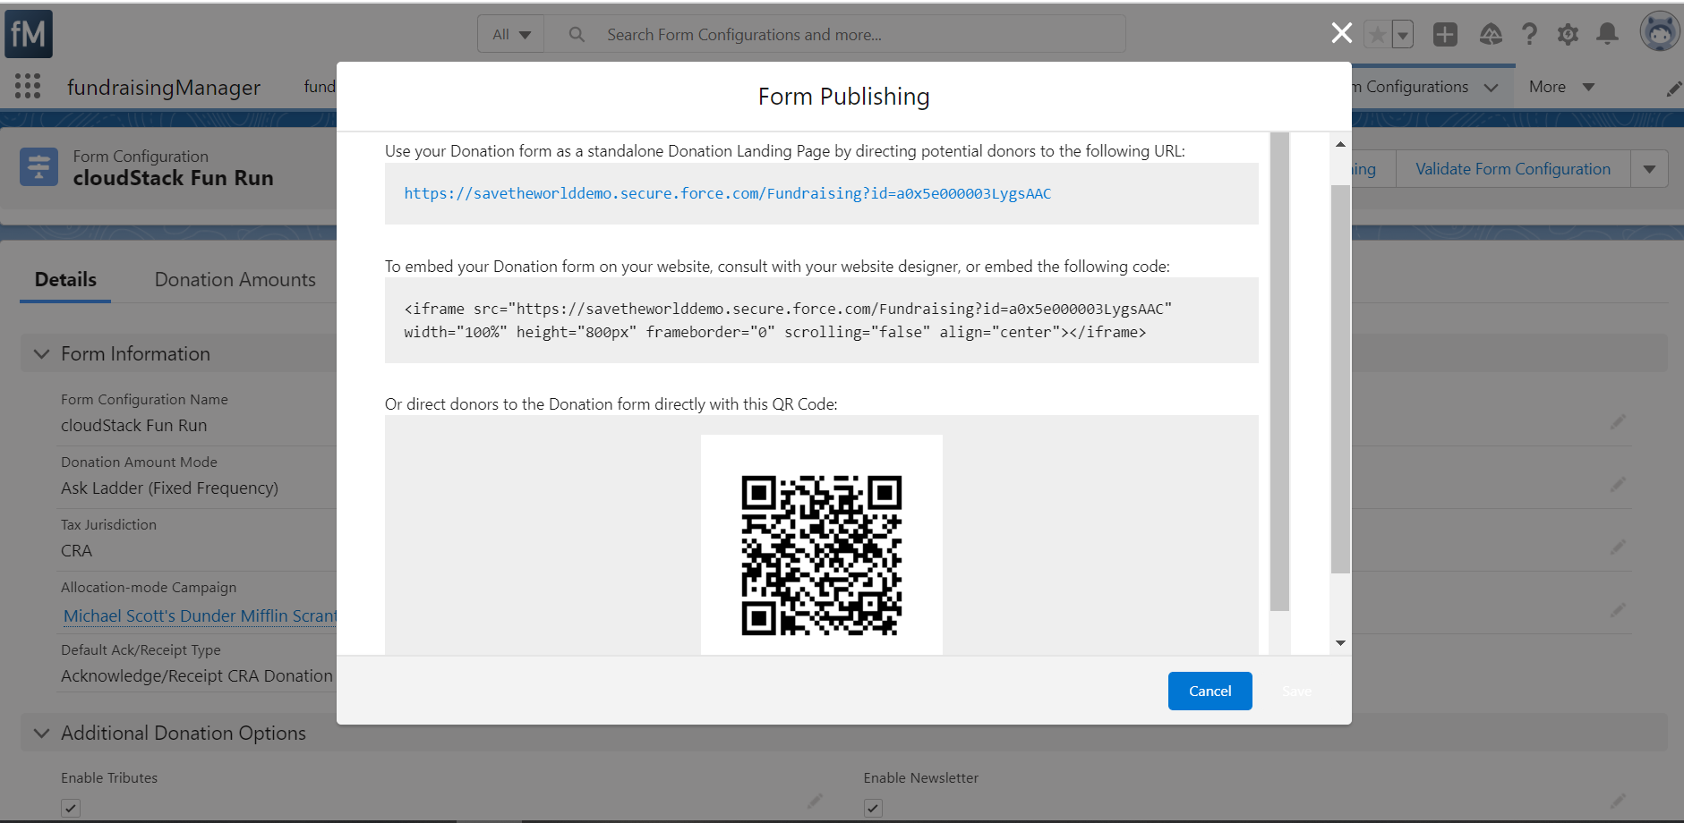The image size is (1684, 823).
Task: Click the Cancel button in the modal
Action: pos(1210,691)
